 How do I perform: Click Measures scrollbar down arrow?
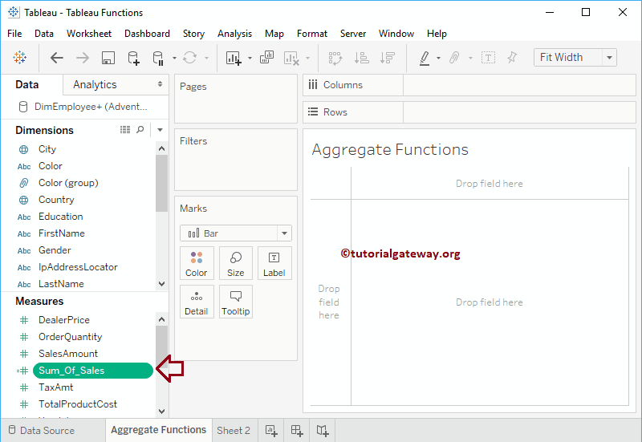[x=162, y=412]
